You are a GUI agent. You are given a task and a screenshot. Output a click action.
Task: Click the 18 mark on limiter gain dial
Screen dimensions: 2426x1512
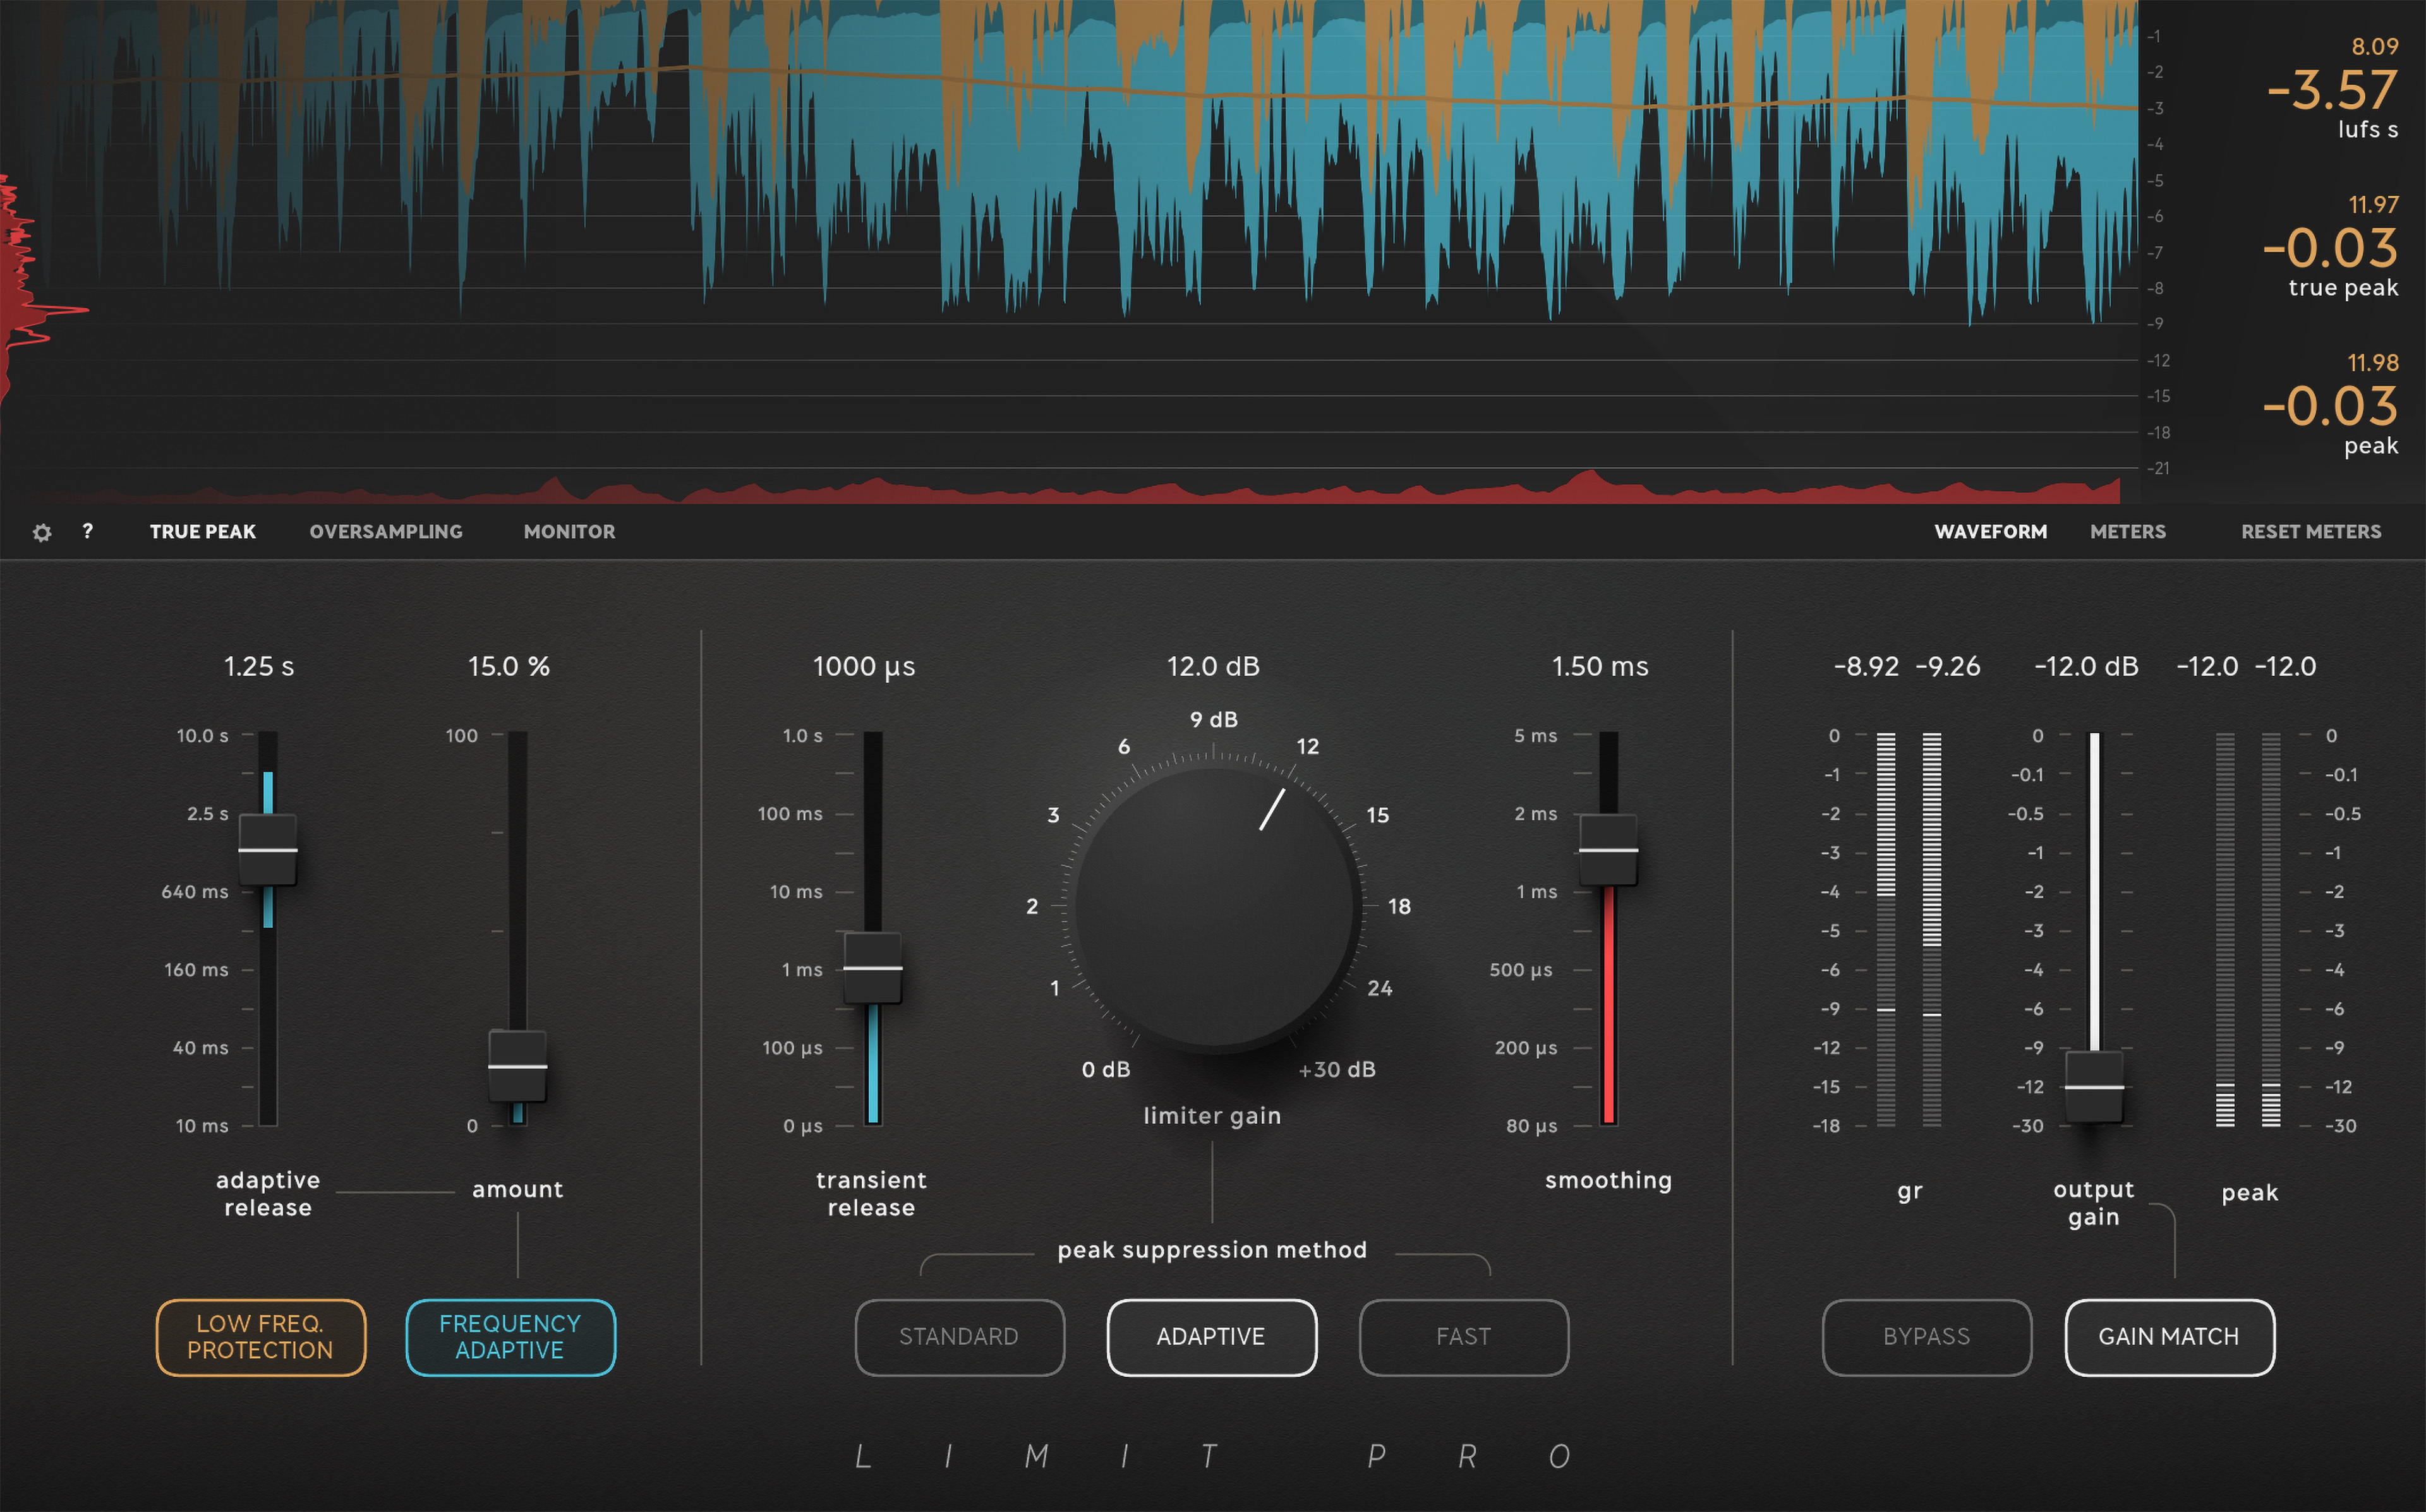[x=1399, y=907]
